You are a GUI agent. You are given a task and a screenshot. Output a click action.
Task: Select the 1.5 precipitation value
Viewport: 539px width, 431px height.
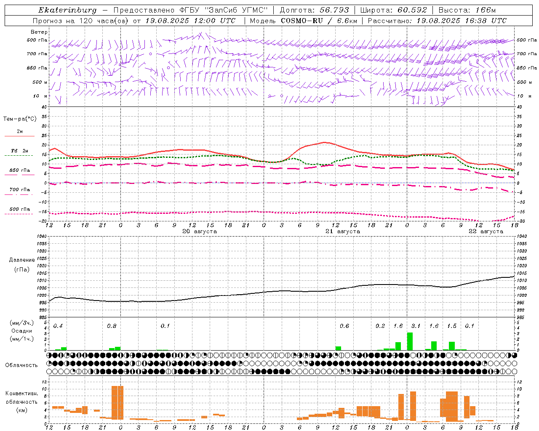click(x=452, y=326)
